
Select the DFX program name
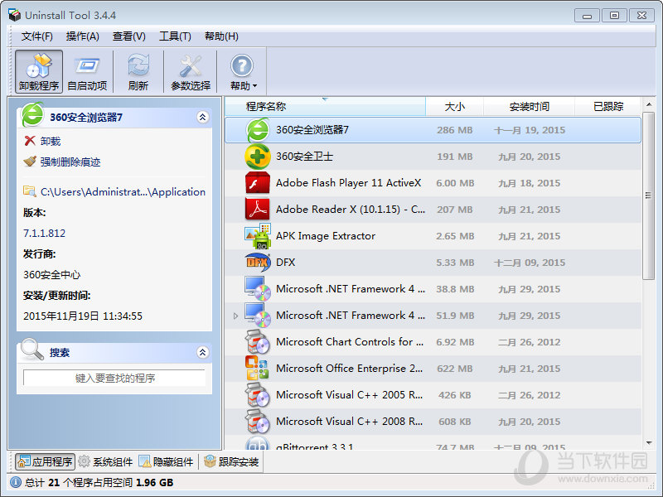tap(285, 263)
